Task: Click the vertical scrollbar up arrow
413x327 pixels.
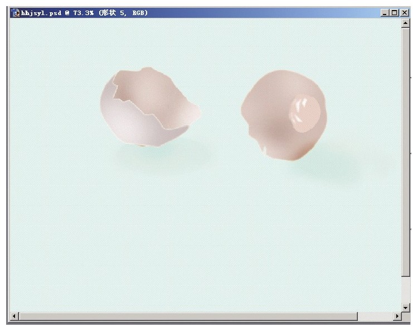Action: 405,23
